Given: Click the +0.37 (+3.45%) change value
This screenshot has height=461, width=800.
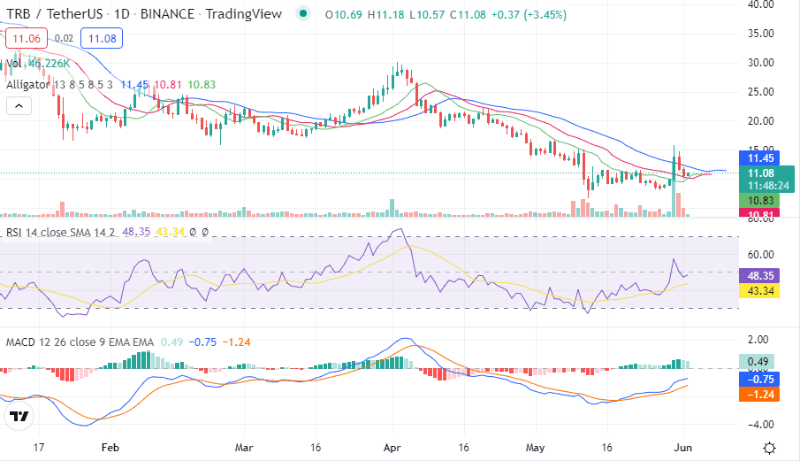Looking at the screenshot, I should tap(530, 15).
